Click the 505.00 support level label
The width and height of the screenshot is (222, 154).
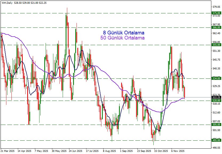216,125
